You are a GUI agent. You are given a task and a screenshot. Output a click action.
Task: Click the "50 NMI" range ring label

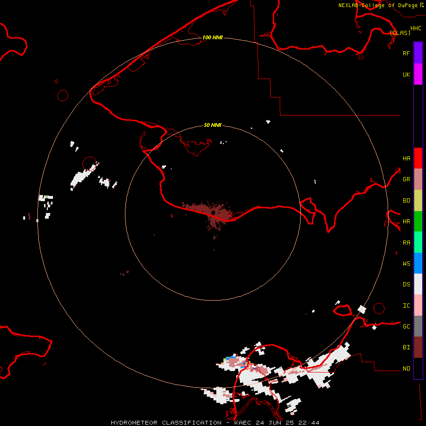213,125
